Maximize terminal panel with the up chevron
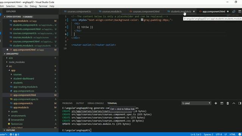This screenshot has width=242, height=136. [x=234, y=103]
